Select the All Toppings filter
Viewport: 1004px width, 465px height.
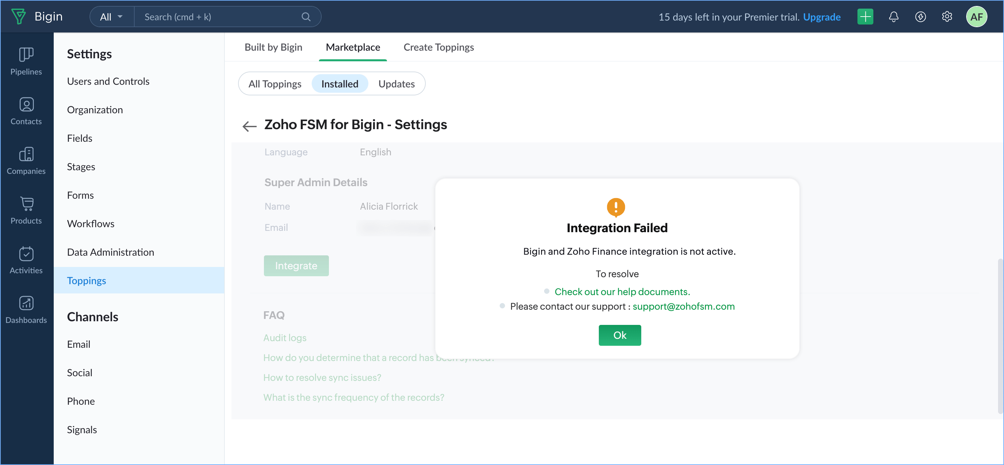pyautogui.click(x=275, y=84)
